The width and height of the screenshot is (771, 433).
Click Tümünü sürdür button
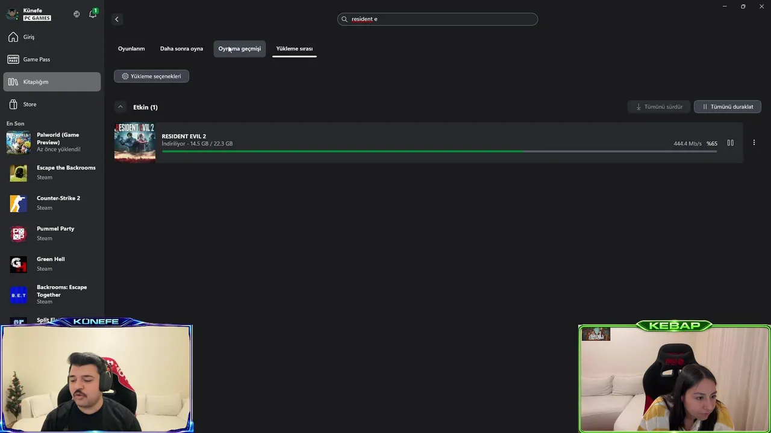(x=659, y=106)
